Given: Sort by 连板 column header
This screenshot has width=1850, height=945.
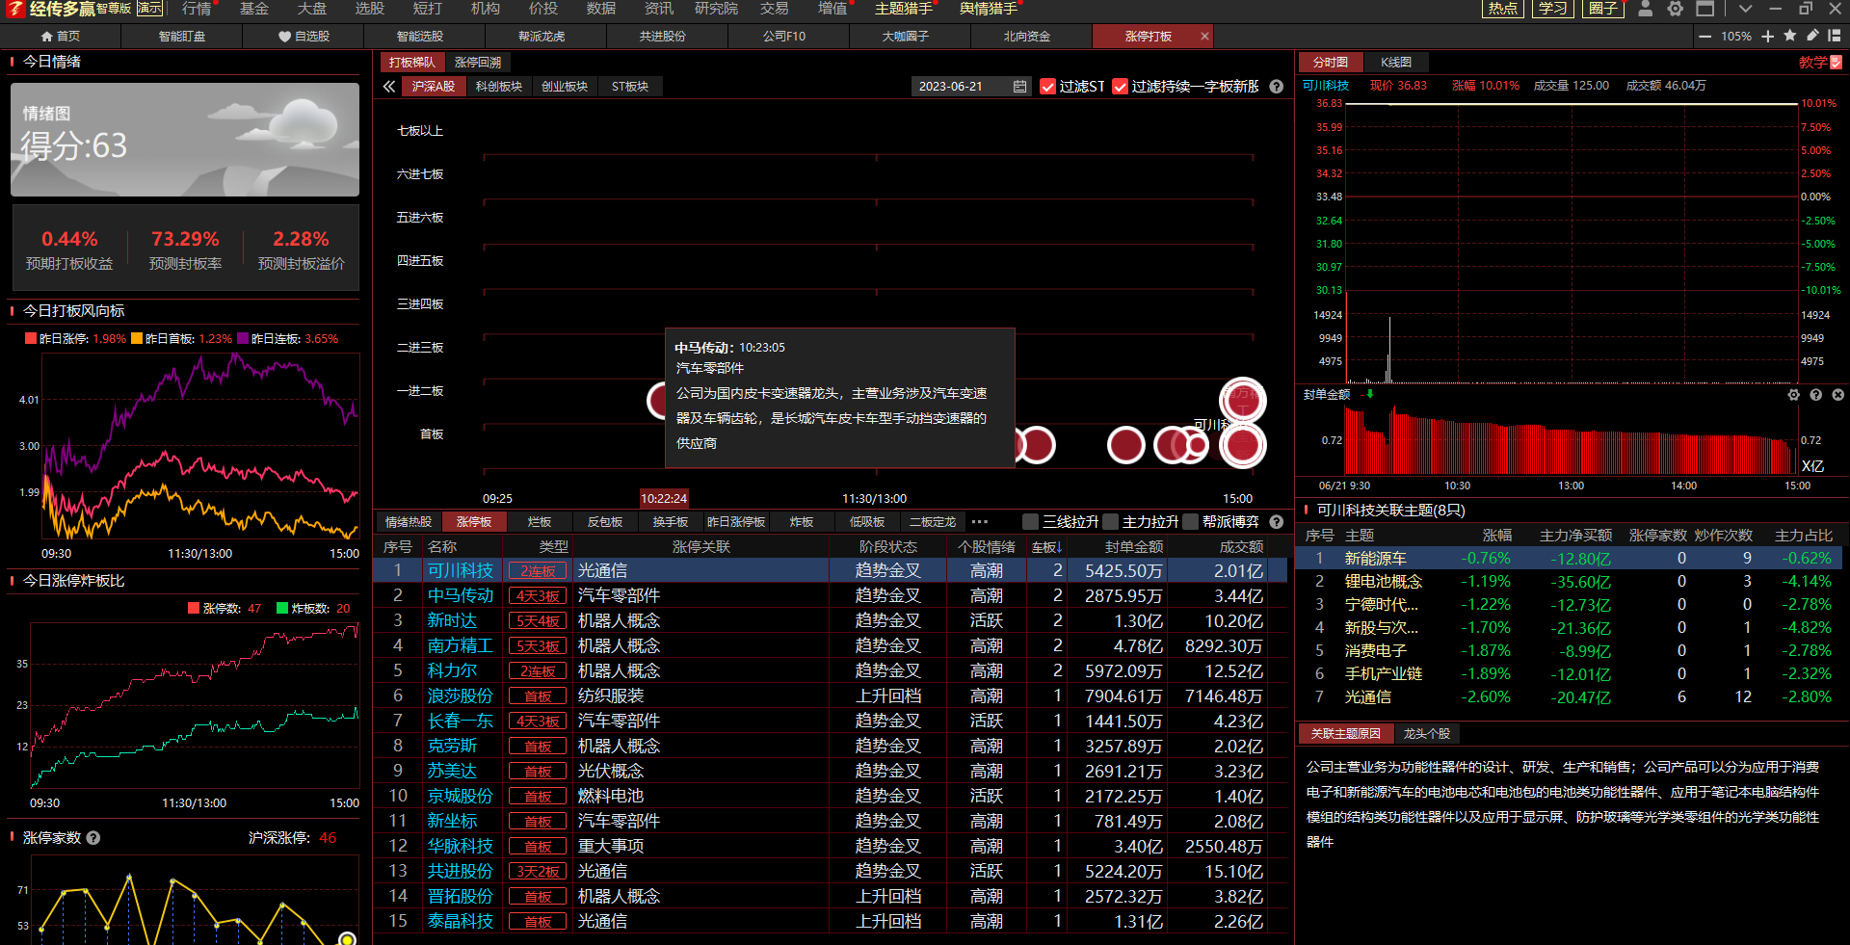Looking at the screenshot, I should (x=1046, y=546).
